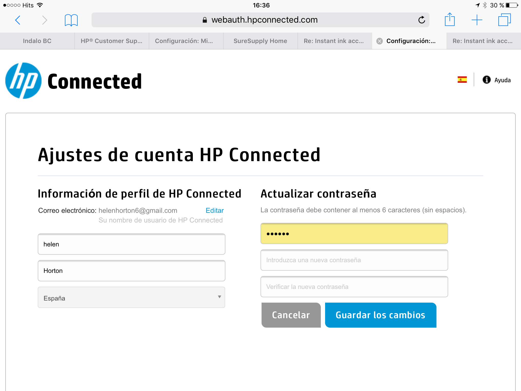Image resolution: width=521 pixels, height=391 pixels.
Task: Click Editar to change the email address
Action: point(214,210)
